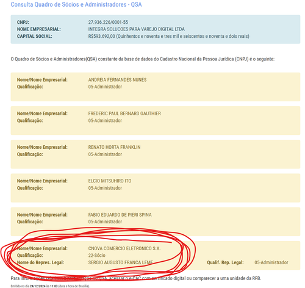The width and height of the screenshot is (305, 288).
Task: Click the name RENATO HORTA FRANKLIN
Action: tap(114, 147)
